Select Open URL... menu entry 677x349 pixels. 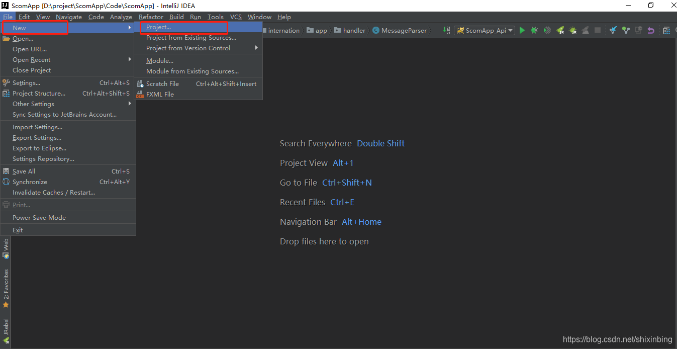click(x=68, y=49)
